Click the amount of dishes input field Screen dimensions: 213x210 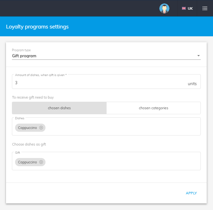pos(94,83)
